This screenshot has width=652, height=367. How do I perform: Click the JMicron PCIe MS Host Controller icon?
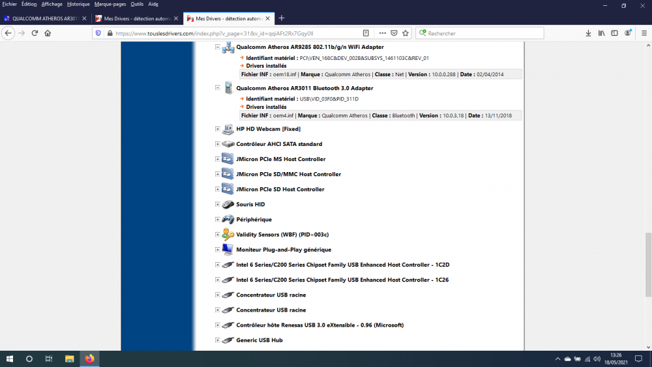click(228, 159)
